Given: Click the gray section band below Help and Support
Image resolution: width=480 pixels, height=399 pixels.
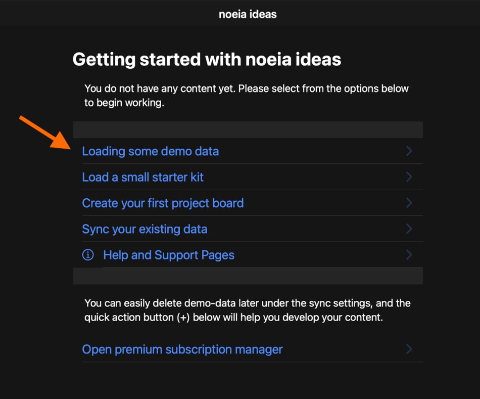Looking at the screenshot, I should [x=248, y=276].
